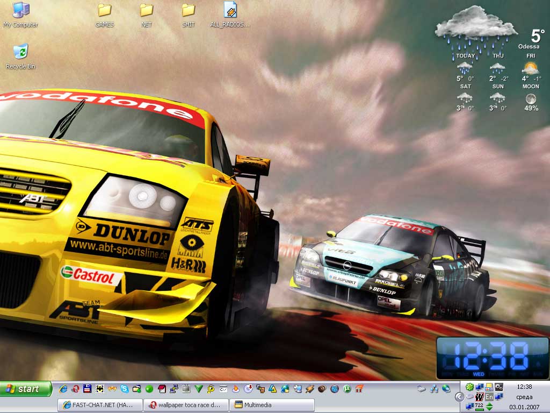Click the blue floppy disk Quick Launch icon
Screen dimensions: 550x413
point(88,389)
